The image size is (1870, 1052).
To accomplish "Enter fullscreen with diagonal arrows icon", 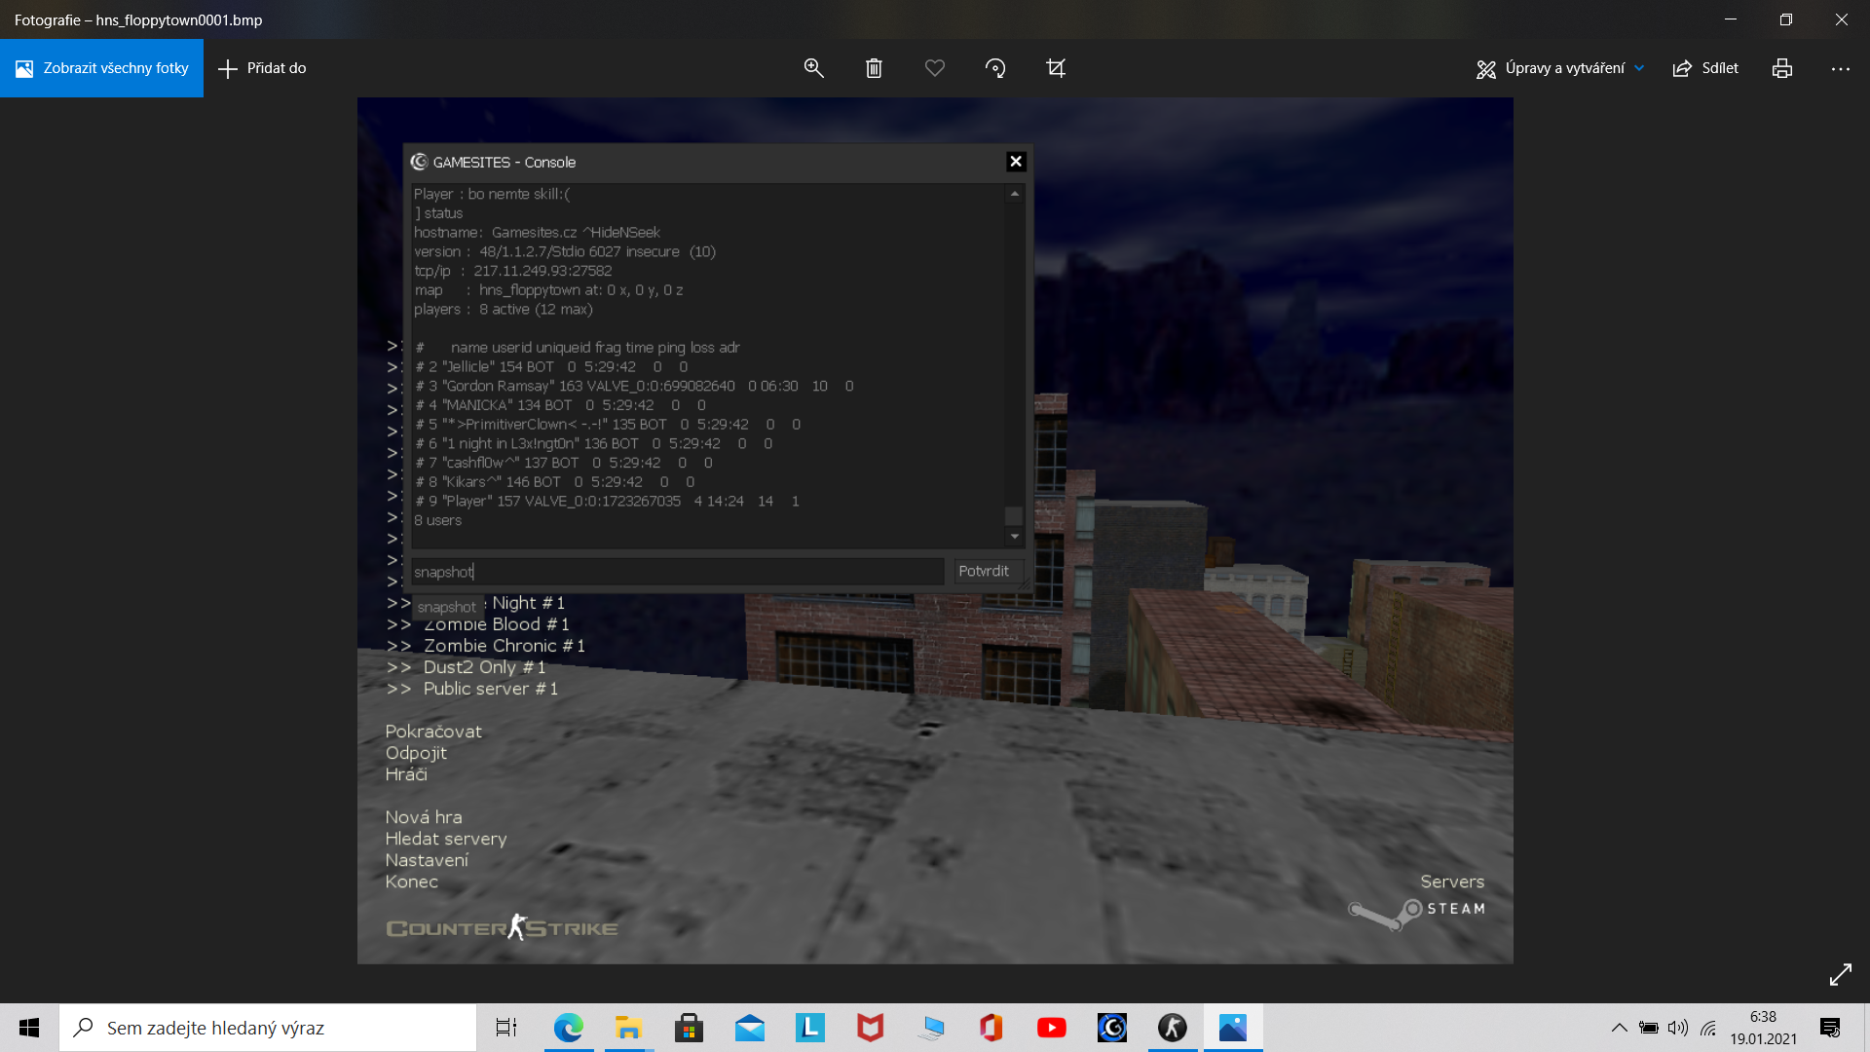I will pyautogui.click(x=1840, y=974).
